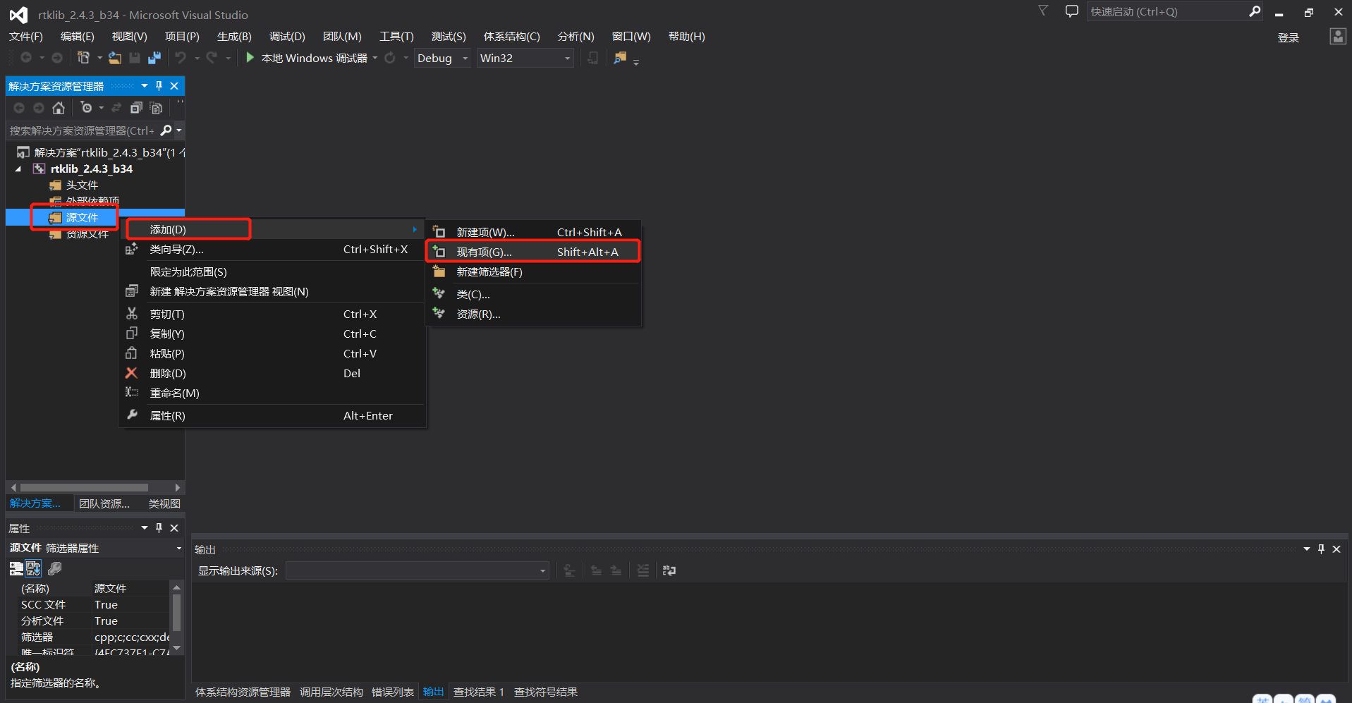
Task: Click the 登录 link at top right
Action: tap(1289, 37)
